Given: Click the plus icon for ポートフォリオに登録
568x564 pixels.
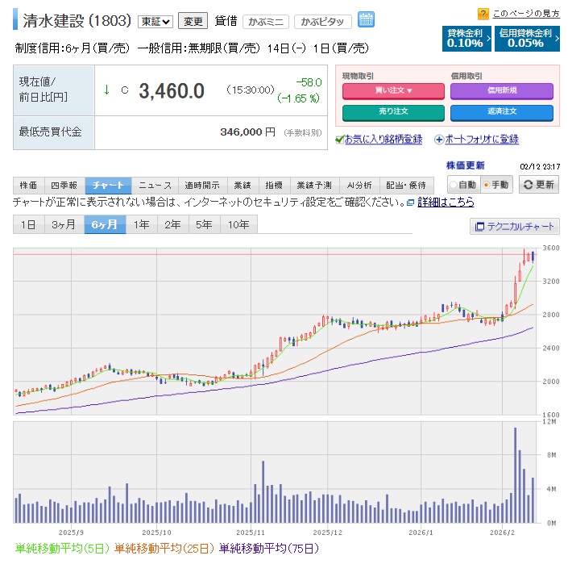Looking at the screenshot, I should click(x=438, y=140).
